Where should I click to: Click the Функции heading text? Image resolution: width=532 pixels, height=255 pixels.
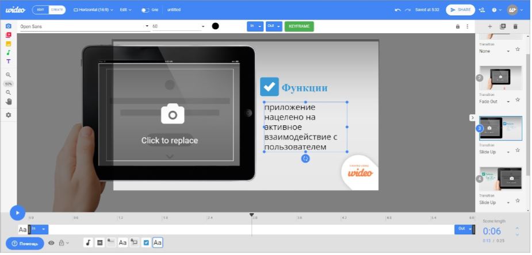305,88
